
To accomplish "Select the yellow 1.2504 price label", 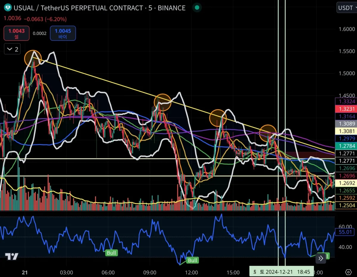I will (346, 205).
